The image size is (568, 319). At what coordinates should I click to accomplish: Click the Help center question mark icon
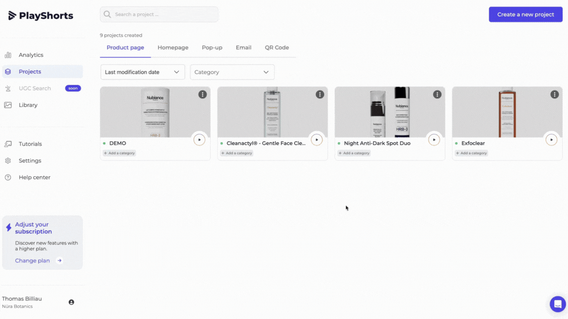point(8,177)
